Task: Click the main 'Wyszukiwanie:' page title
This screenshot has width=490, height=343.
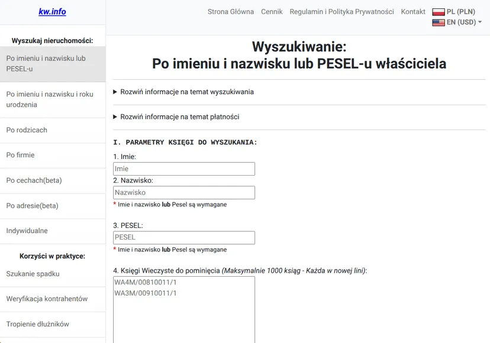Action: [x=299, y=47]
